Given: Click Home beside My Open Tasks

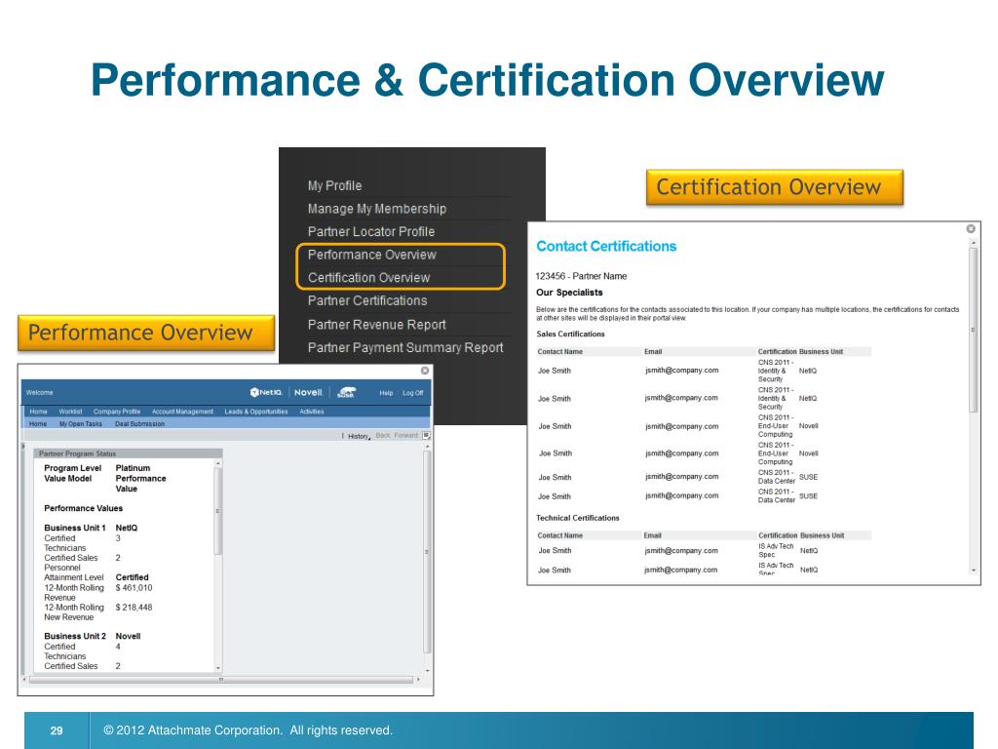Looking at the screenshot, I should 38,423.
